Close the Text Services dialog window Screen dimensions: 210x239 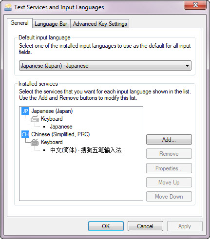(x=195, y=5)
